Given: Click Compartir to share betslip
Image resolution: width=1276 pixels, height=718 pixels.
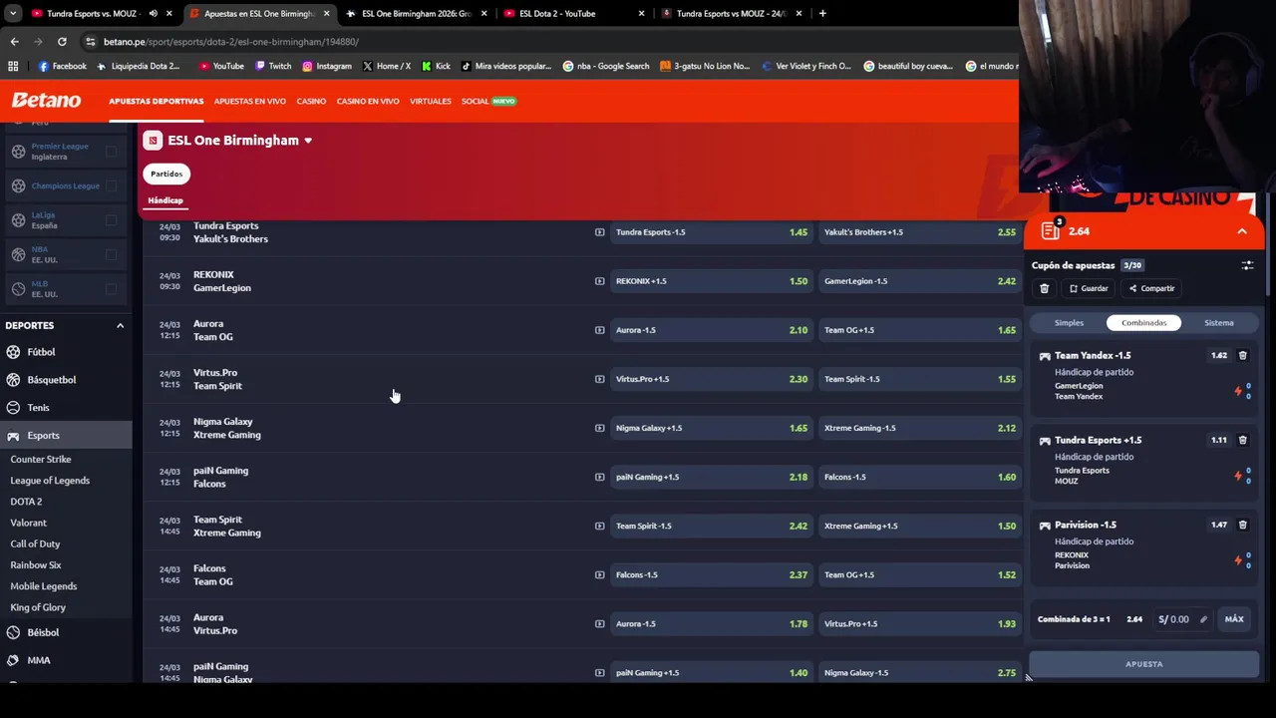Looking at the screenshot, I should coord(1151,288).
